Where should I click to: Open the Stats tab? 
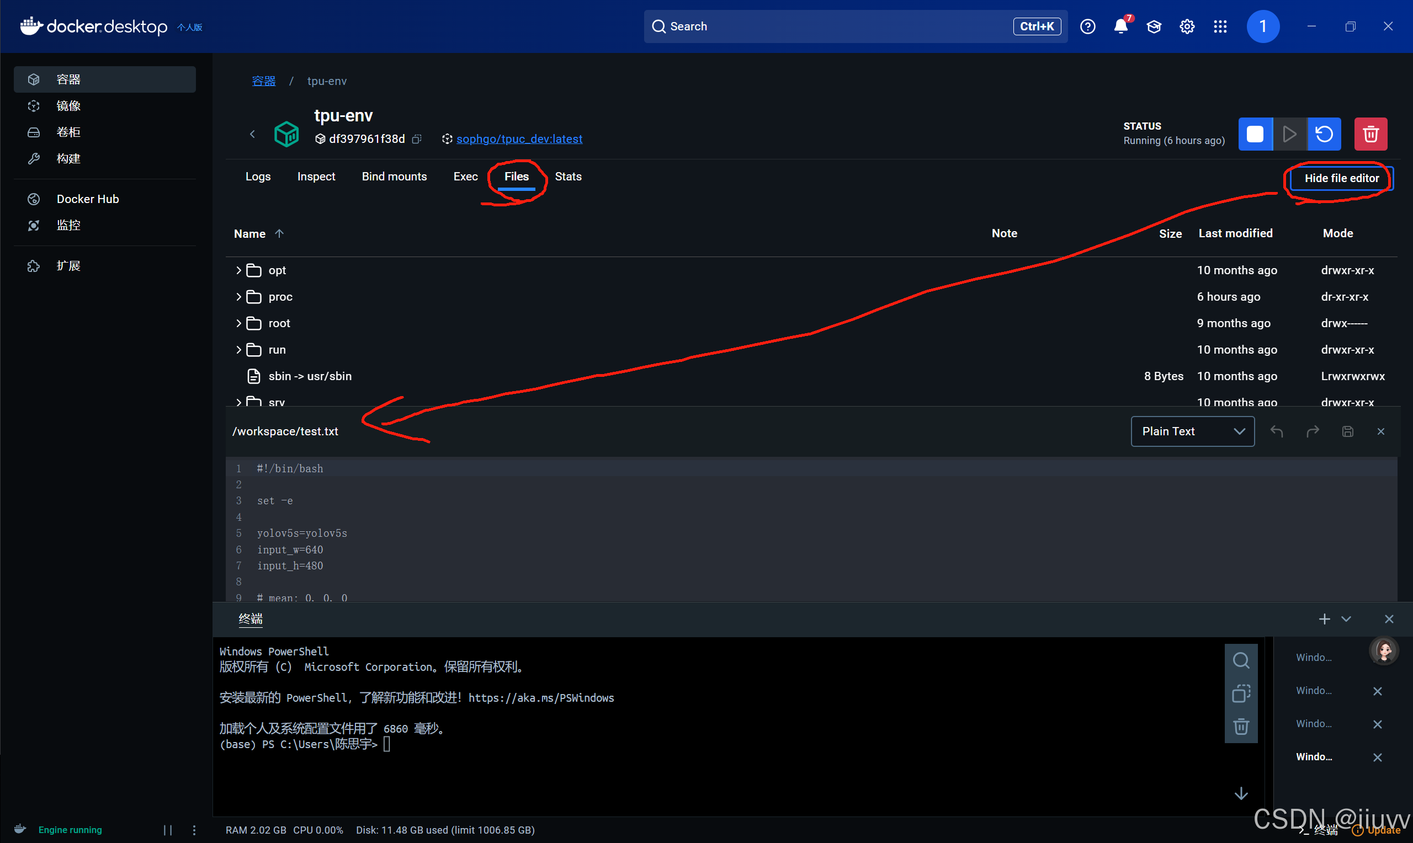568,177
